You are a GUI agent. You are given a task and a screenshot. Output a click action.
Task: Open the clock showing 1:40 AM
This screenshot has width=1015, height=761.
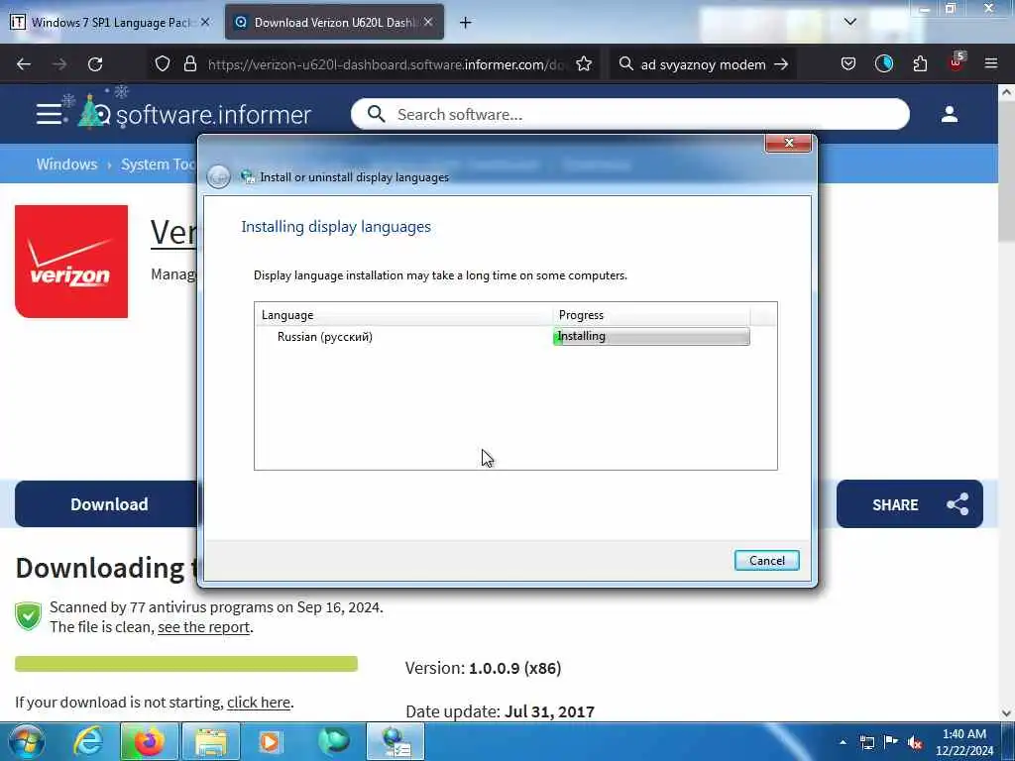[x=963, y=742]
